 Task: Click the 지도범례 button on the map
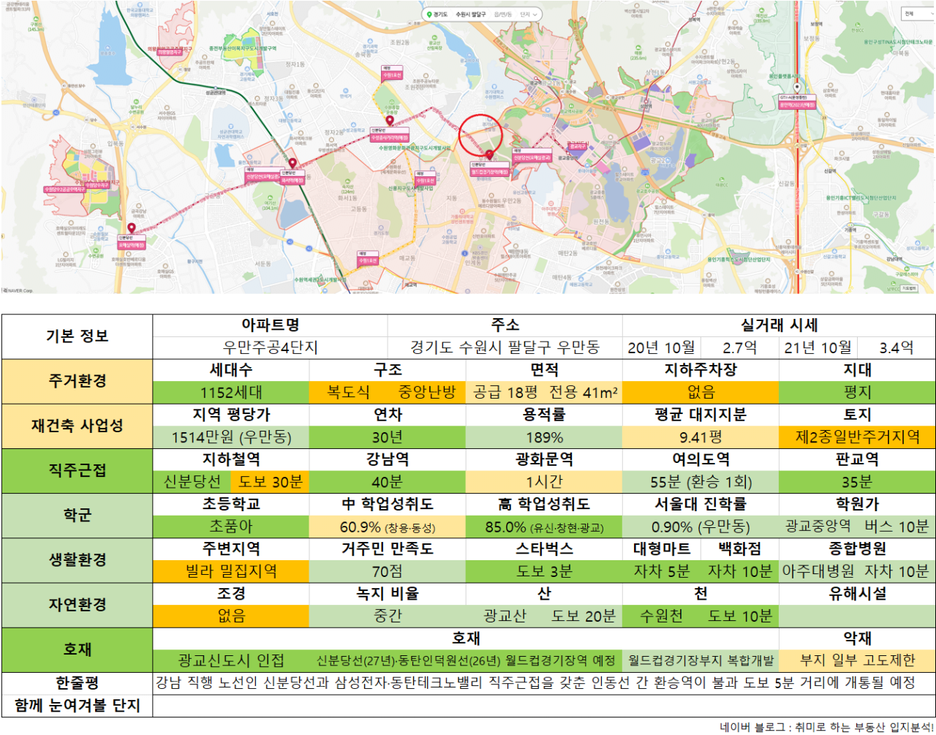coord(909,288)
